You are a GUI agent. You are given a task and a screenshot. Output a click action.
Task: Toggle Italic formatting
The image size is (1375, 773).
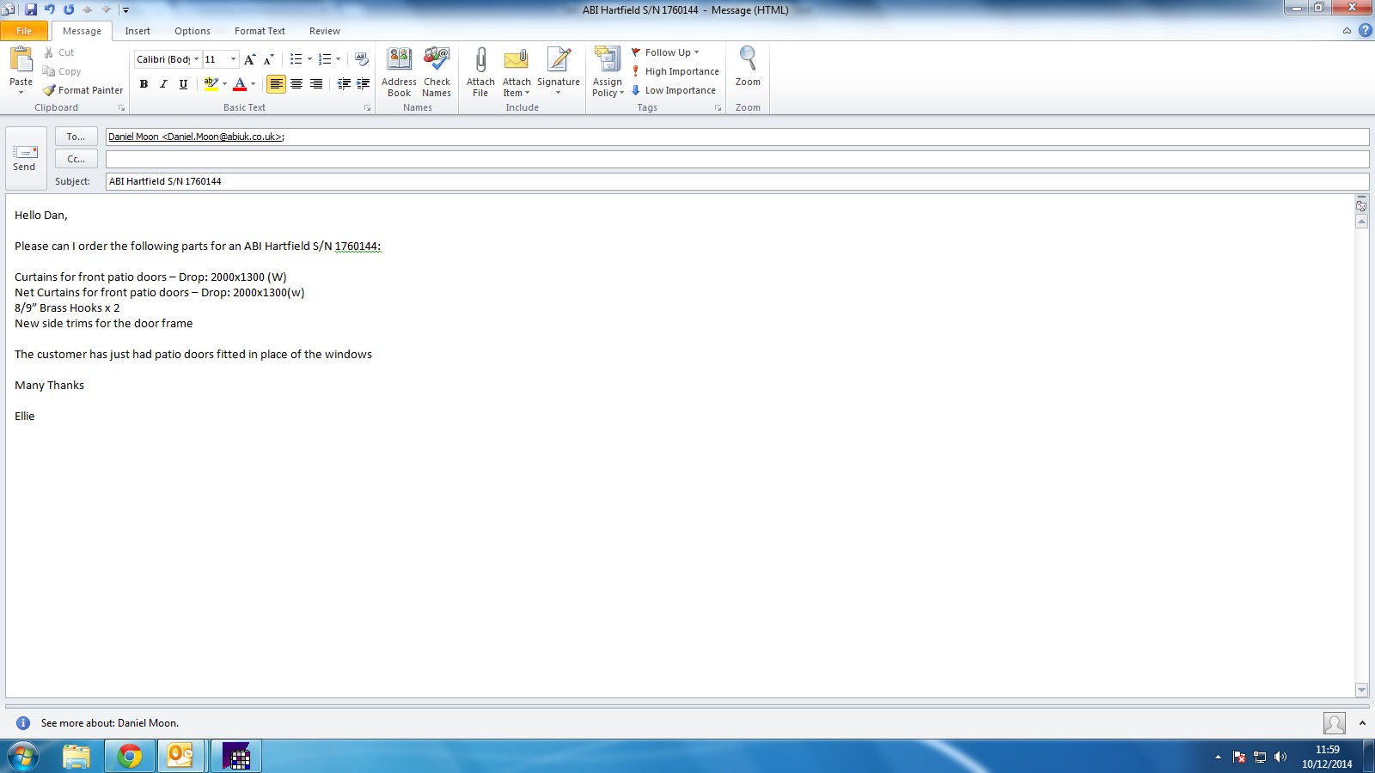coord(163,83)
